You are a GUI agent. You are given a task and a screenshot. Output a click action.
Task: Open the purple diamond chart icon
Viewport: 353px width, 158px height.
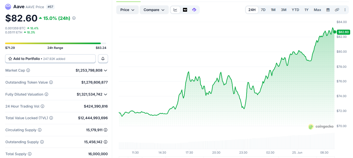pos(194,10)
